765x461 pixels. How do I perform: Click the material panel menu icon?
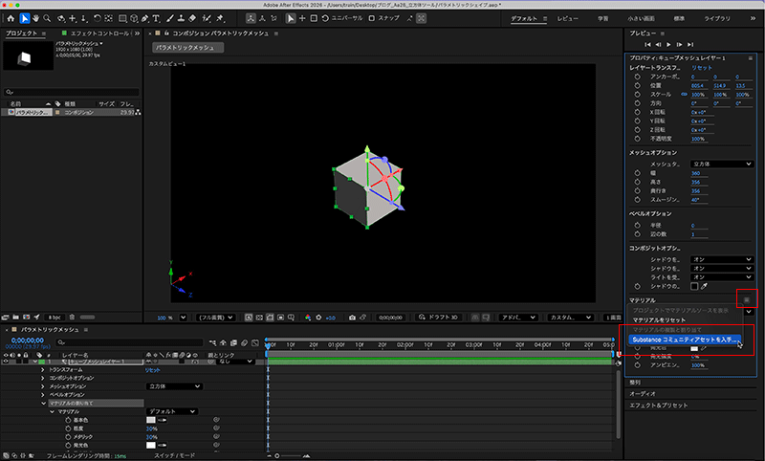click(x=748, y=300)
